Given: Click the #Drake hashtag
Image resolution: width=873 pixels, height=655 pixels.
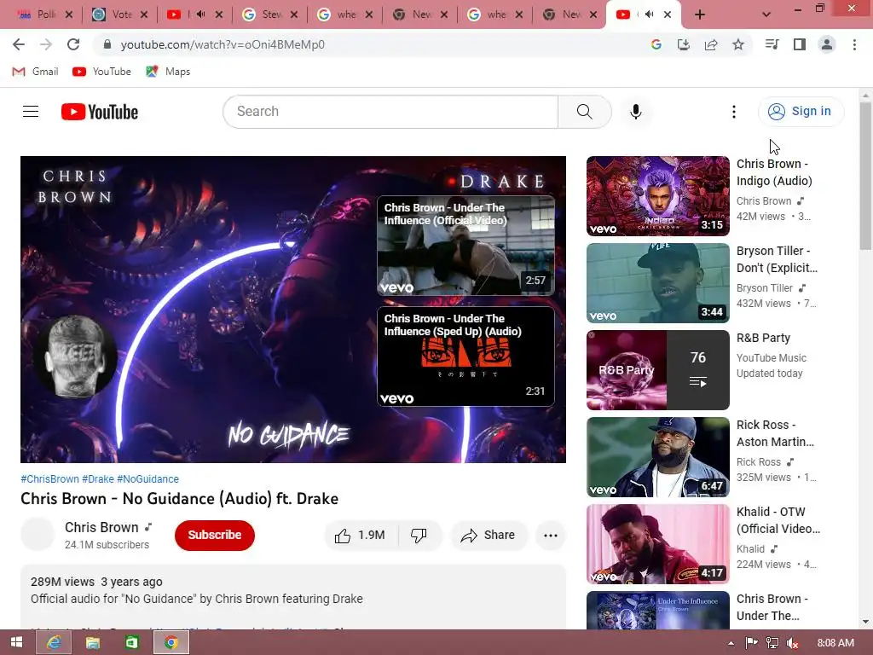Looking at the screenshot, I should (98, 479).
